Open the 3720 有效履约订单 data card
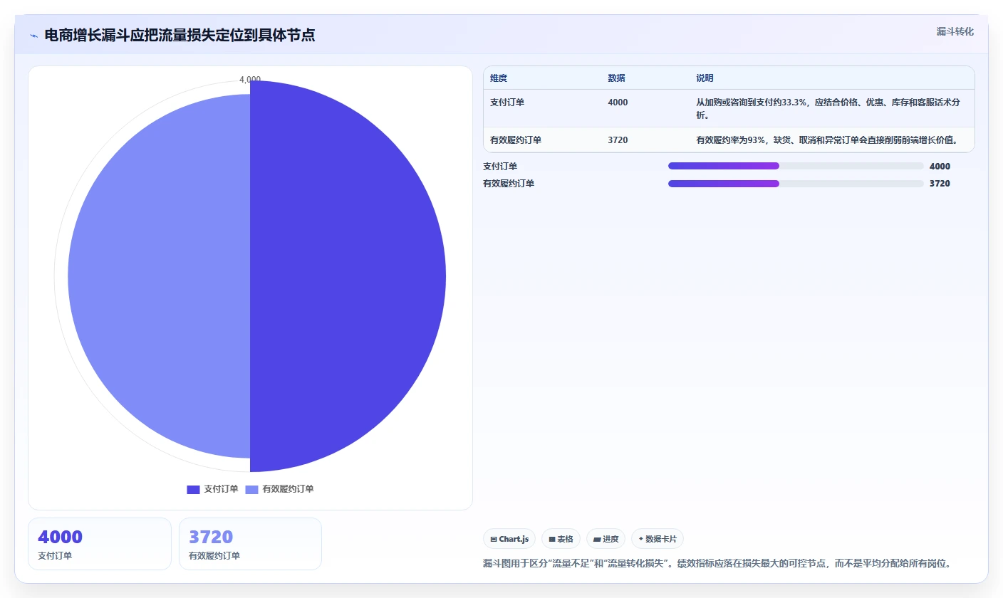 (x=250, y=544)
